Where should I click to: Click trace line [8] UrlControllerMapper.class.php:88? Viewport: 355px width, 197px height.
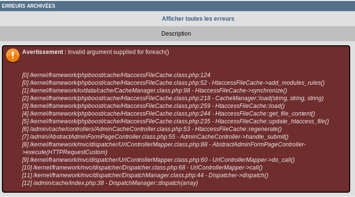[x=164, y=144]
